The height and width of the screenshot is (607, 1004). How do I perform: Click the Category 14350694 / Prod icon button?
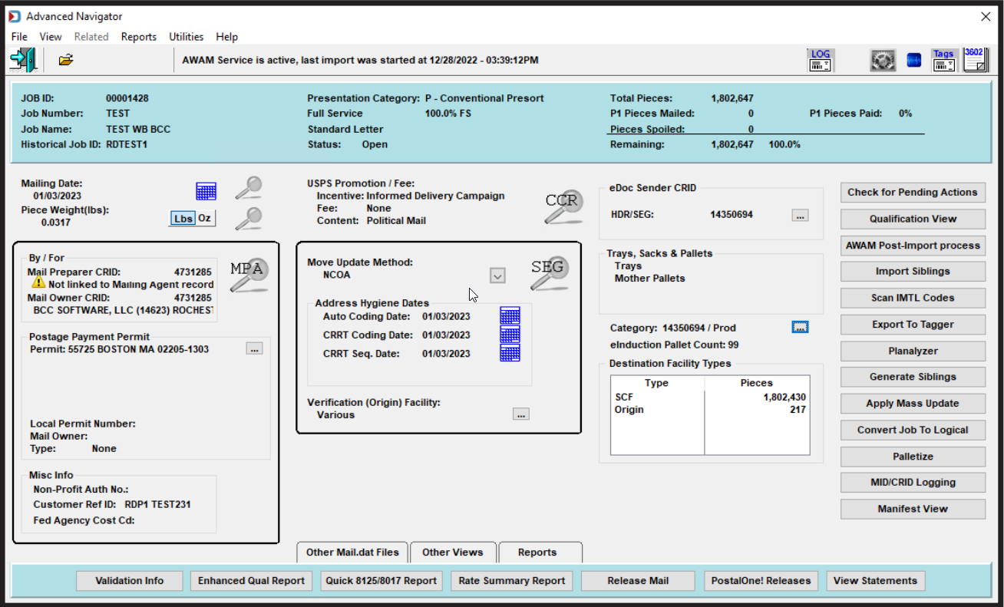click(800, 328)
